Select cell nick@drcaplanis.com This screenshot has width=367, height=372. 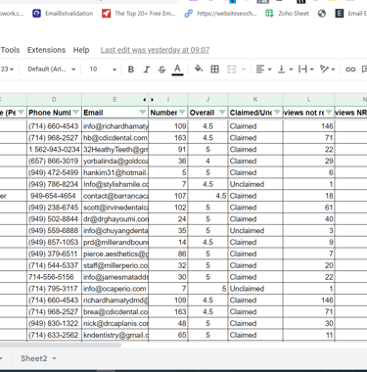(115, 323)
